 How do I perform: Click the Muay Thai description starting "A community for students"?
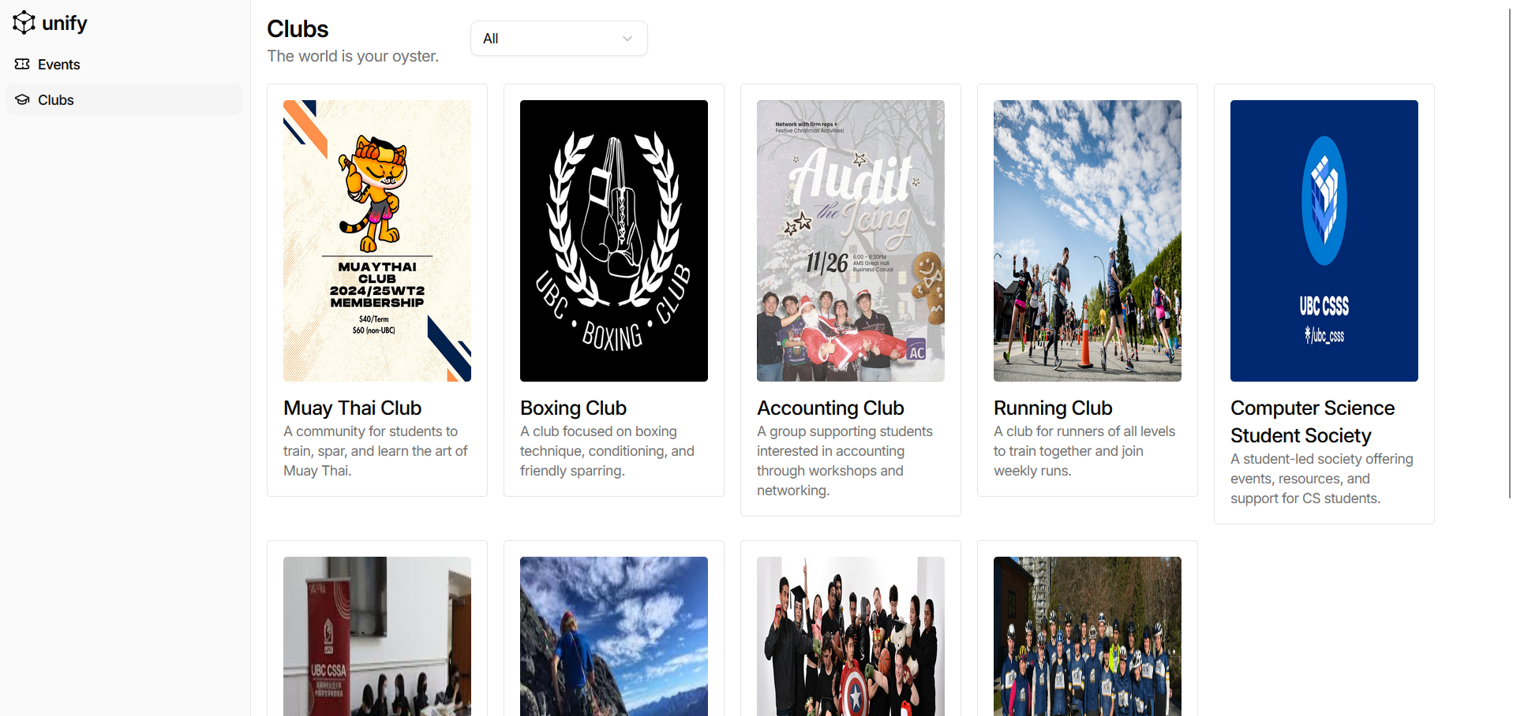(376, 451)
